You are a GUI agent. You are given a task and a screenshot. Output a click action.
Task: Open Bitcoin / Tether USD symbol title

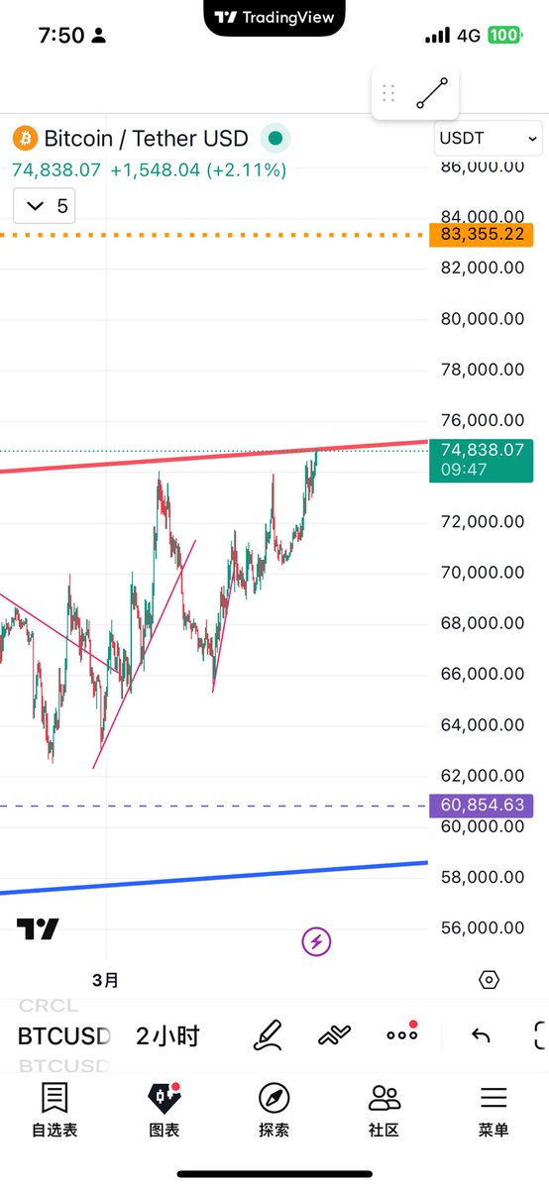[x=146, y=138]
